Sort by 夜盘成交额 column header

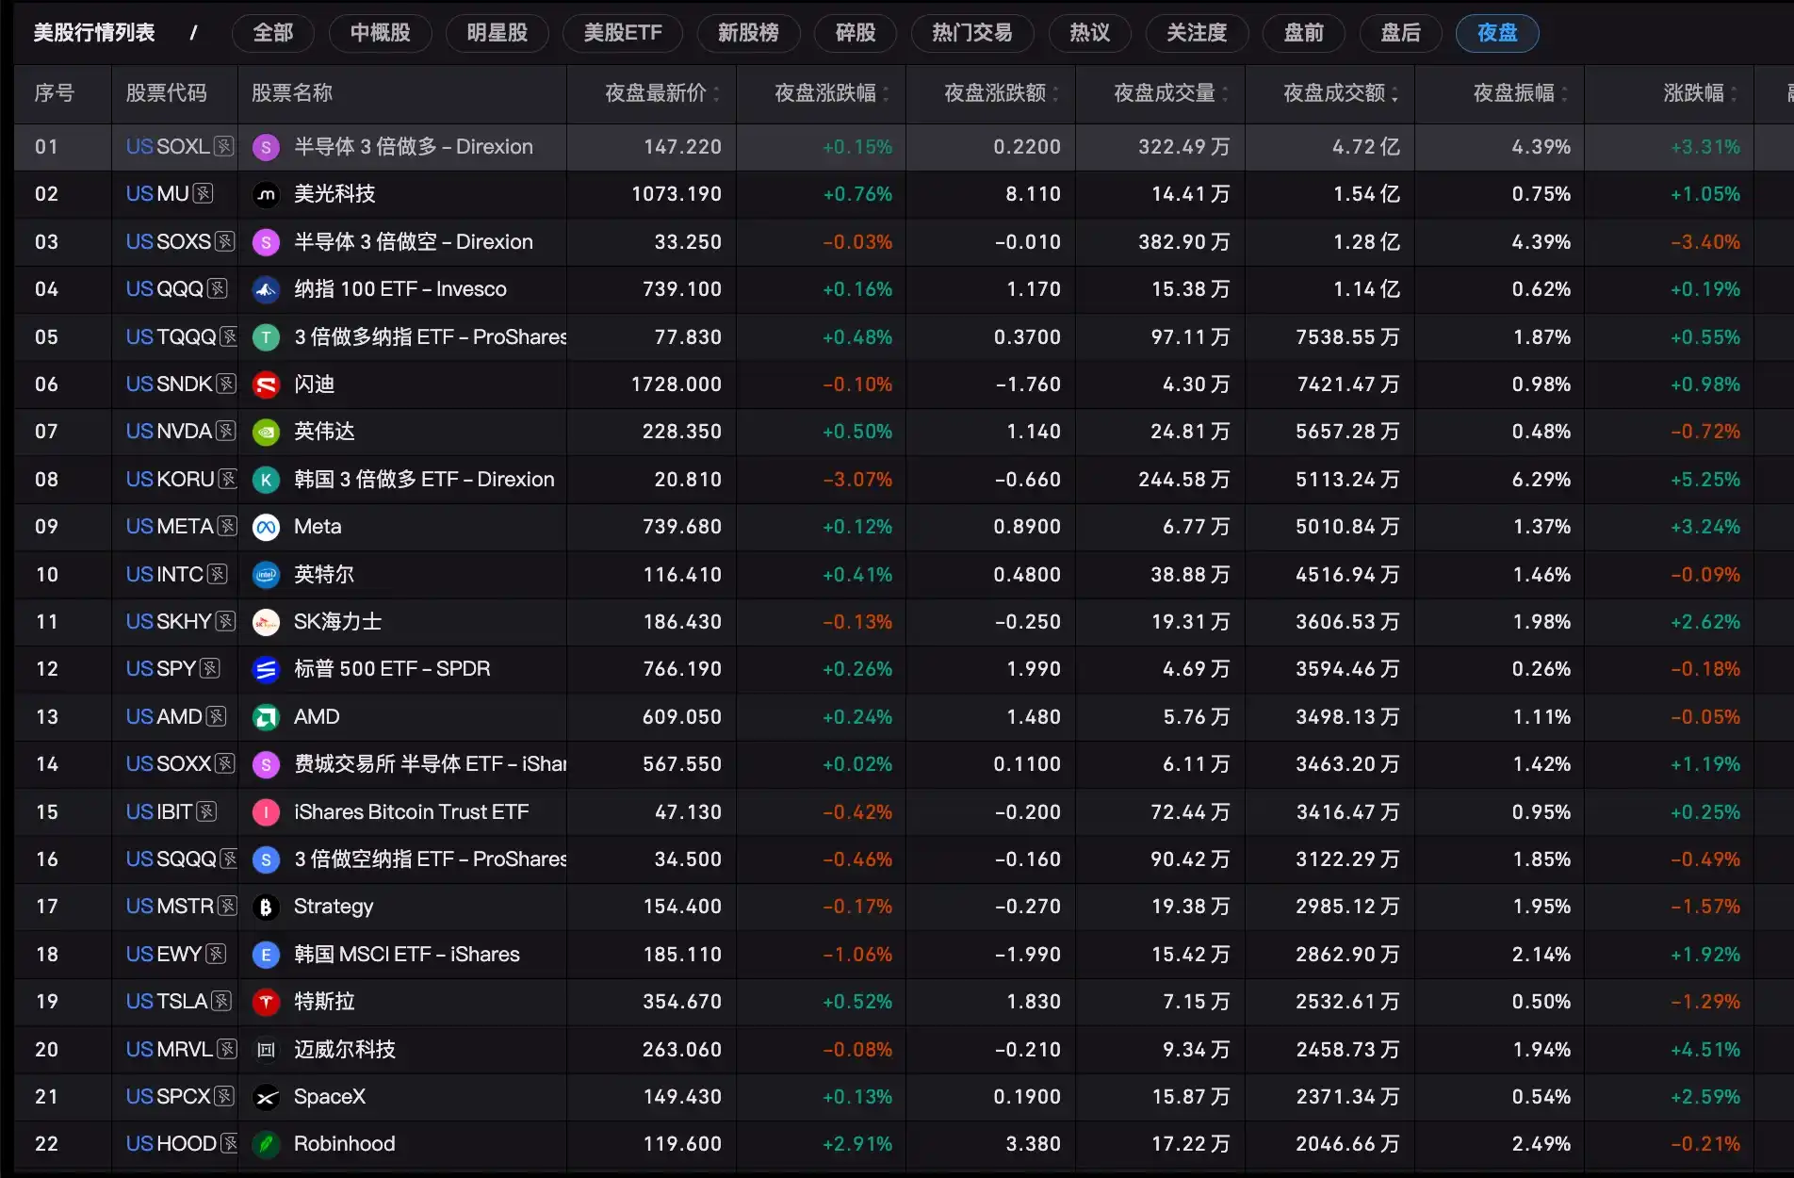(1340, 93)
